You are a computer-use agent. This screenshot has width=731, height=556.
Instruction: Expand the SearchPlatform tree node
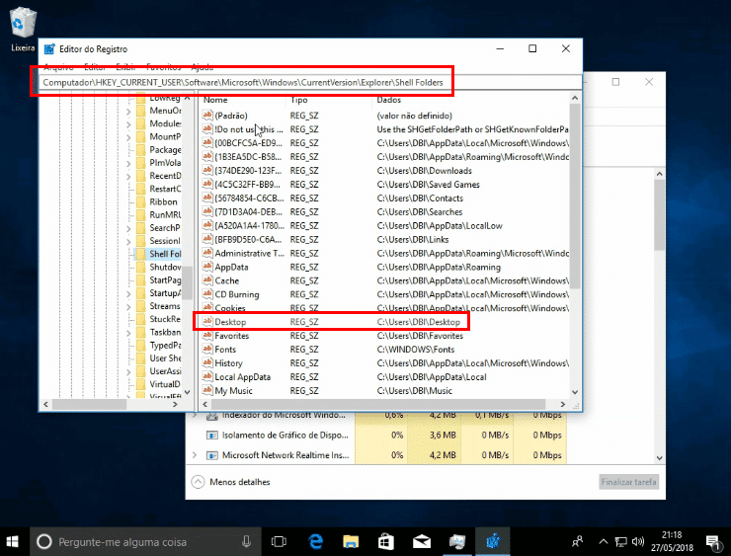coord(128,228)
